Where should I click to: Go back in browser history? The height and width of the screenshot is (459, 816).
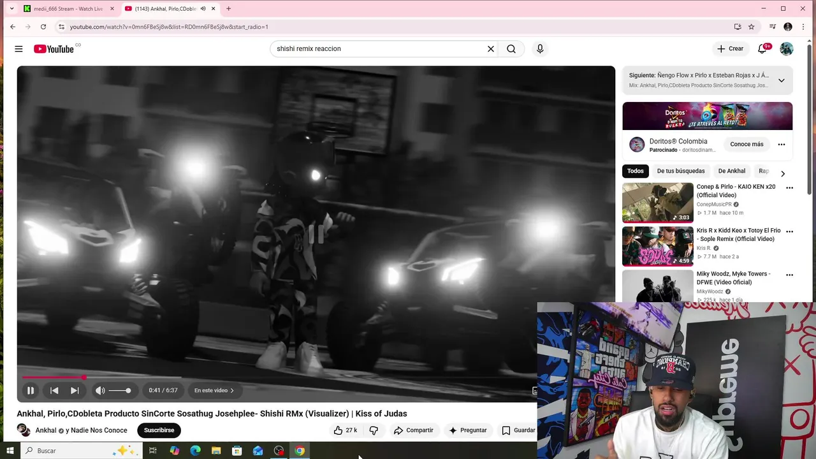point(13,27)
